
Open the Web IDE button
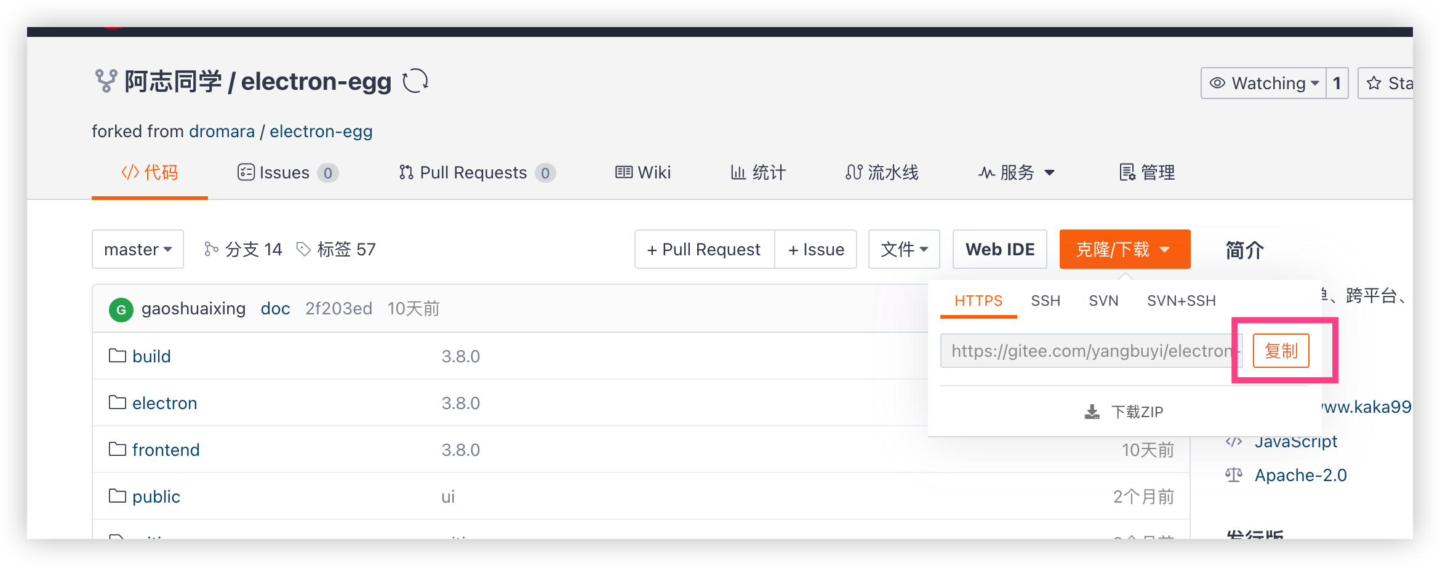(x=1000, y=249)
